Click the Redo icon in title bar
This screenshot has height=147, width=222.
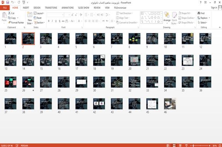[x=19, y=2]
